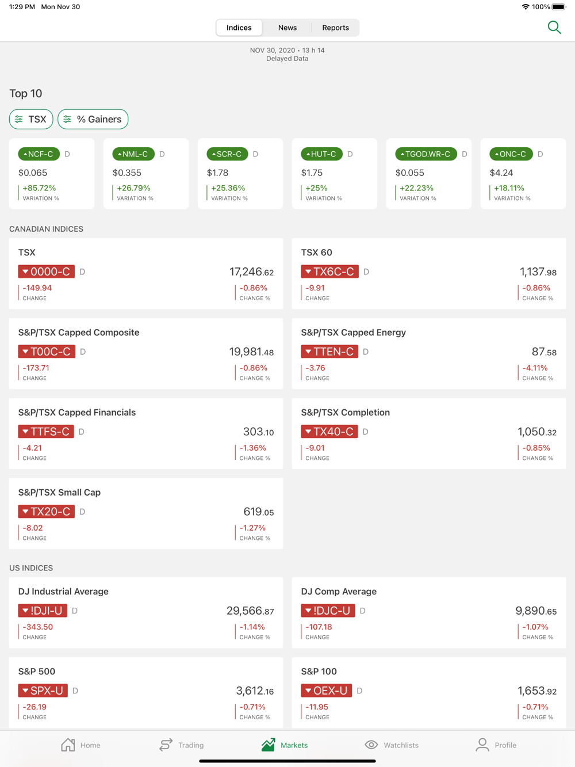Click the US INDICES section header
The height and width of the screenshot is (767, 575).
[31, 567]
